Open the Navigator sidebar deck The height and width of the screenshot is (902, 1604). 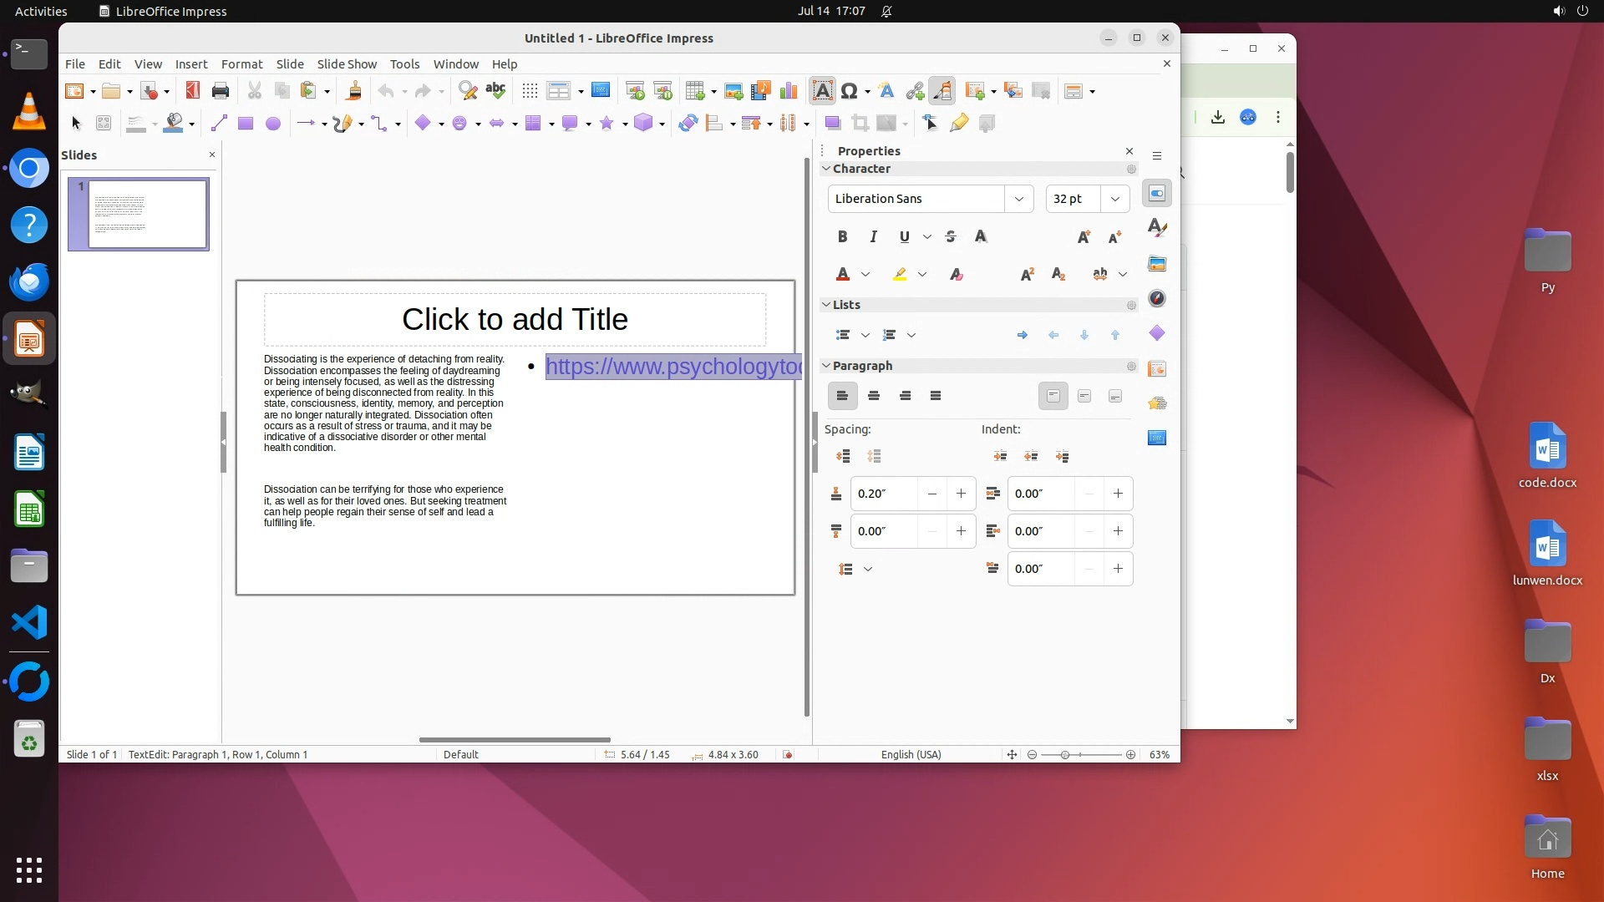click(x=1157, y=299)
